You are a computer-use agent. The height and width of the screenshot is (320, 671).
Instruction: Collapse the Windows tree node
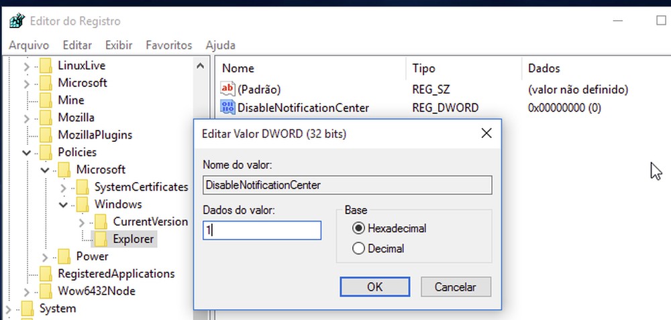[x=63, y=205]
